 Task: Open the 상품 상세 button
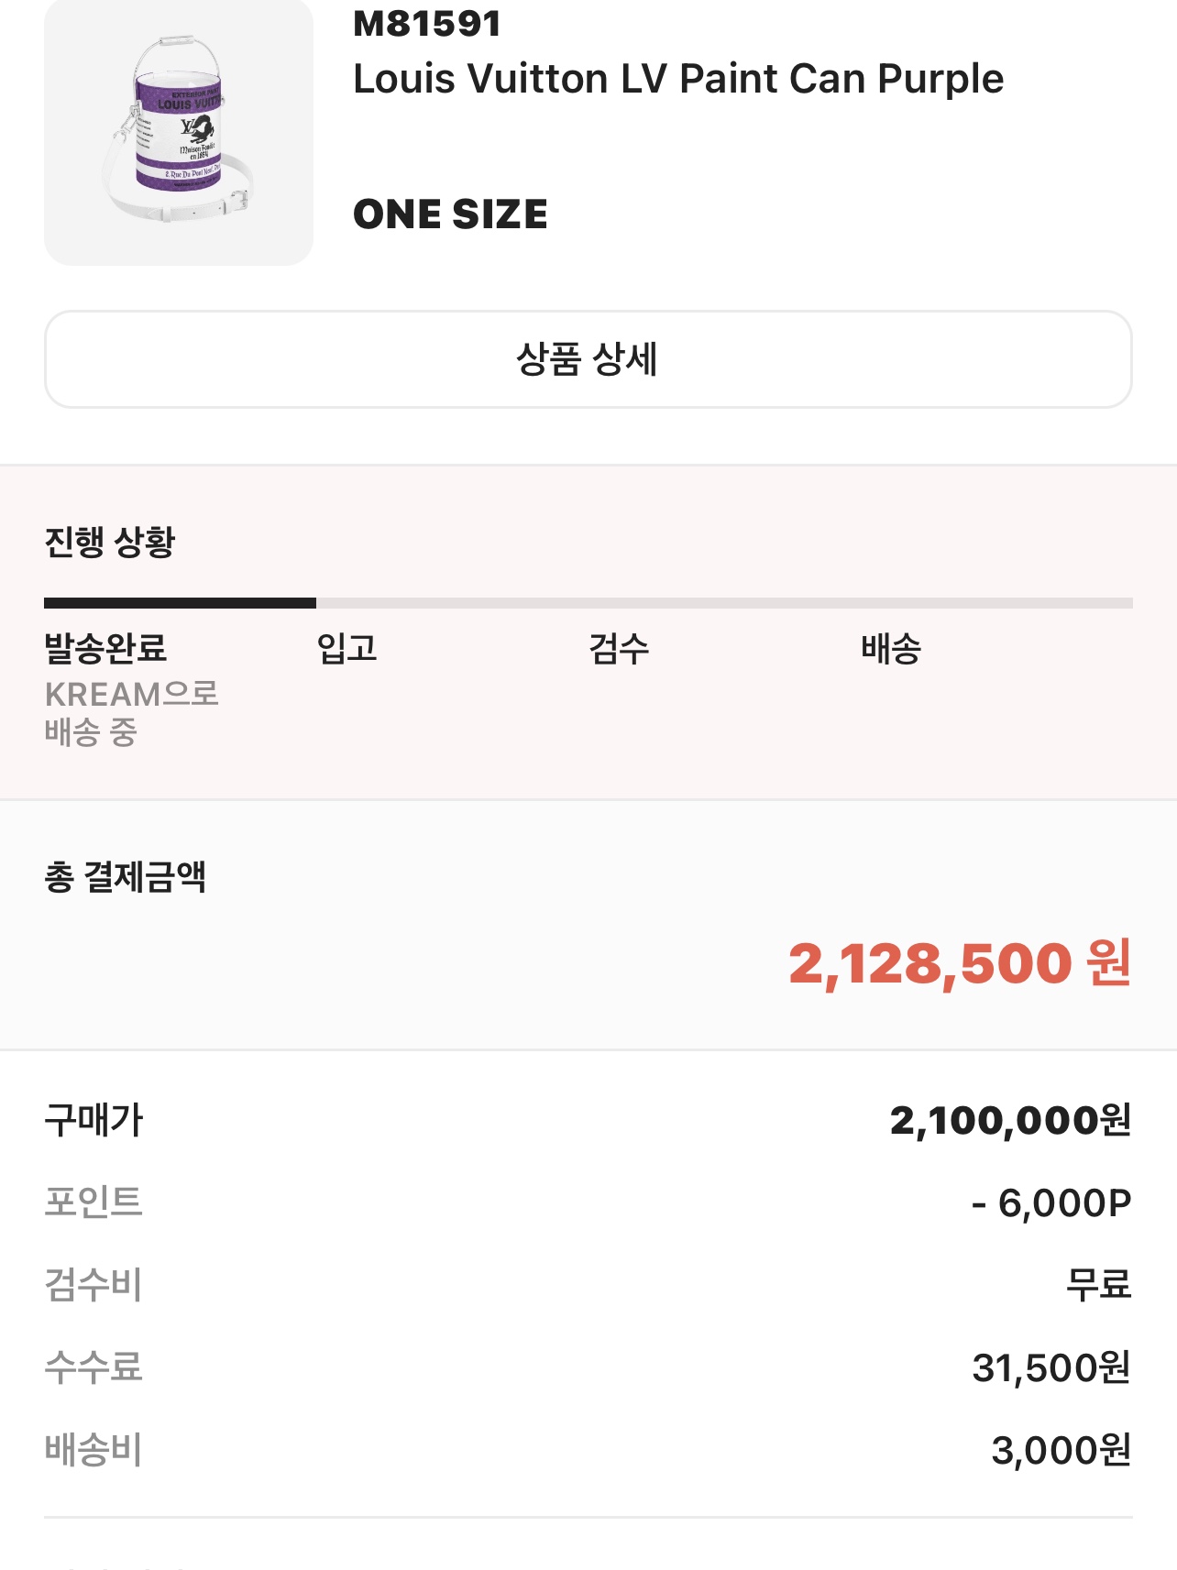588,359
